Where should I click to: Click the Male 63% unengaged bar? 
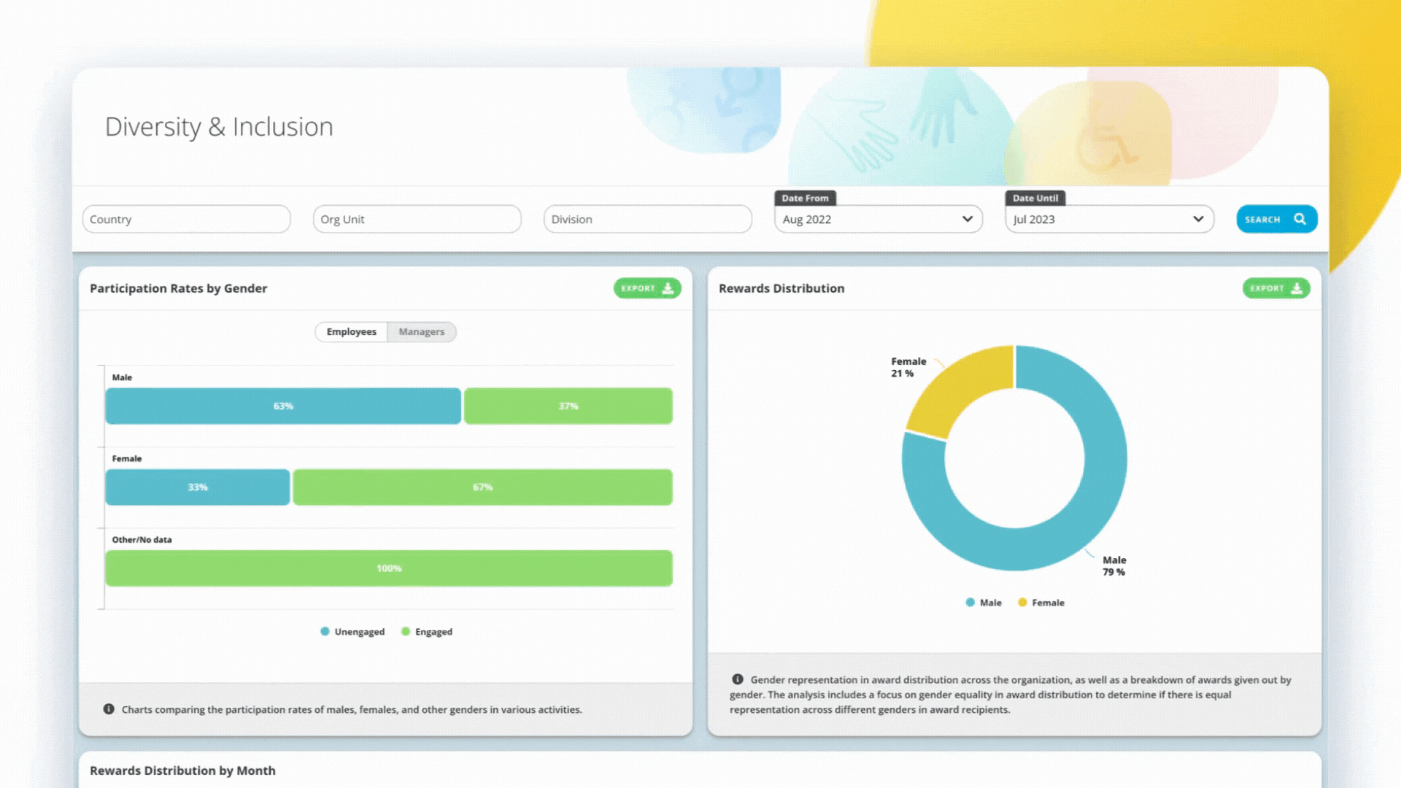coord(283,406)
